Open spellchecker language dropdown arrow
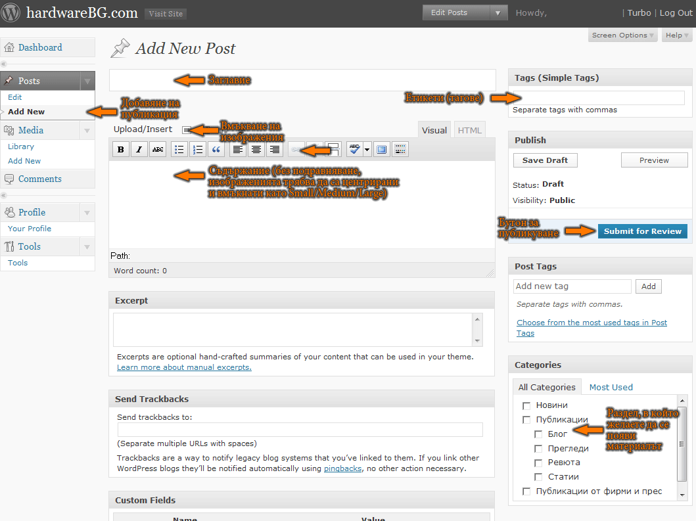696x521 pixels. pyautogui.click(x=367, y=150)
